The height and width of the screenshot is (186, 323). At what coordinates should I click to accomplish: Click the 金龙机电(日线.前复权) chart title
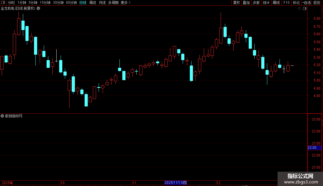pyautogui.click(x=18, y=9)
